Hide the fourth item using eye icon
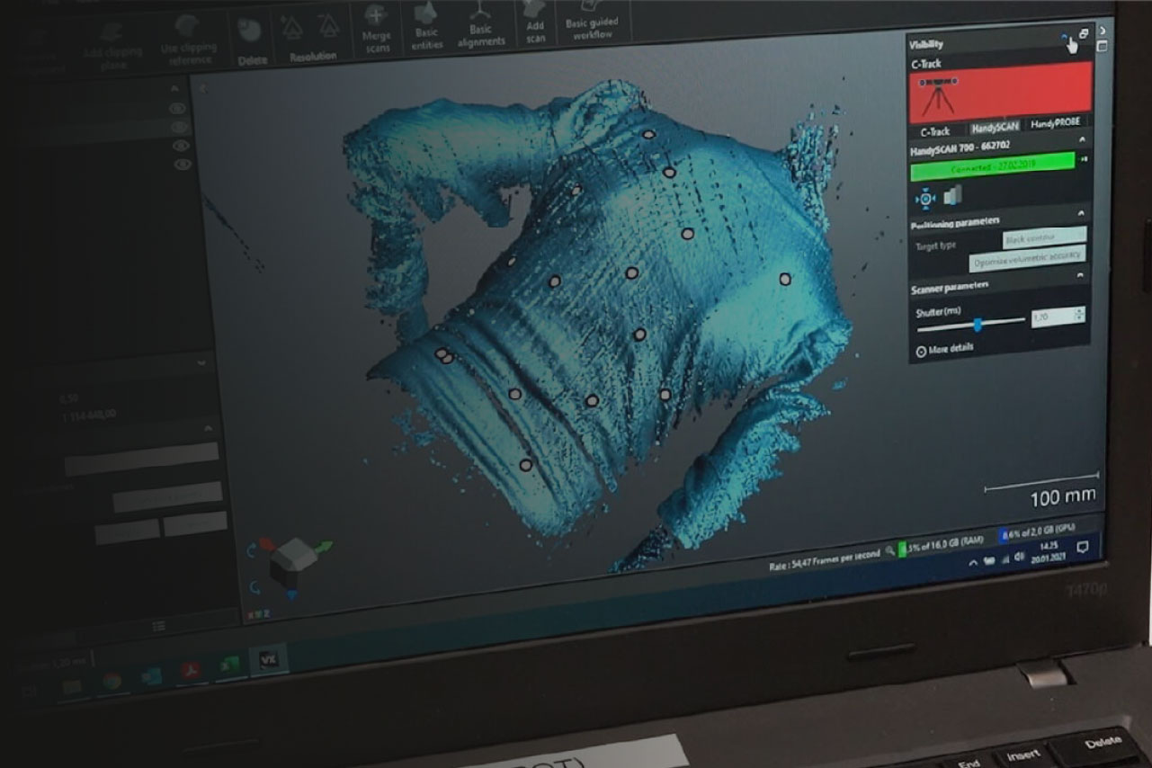 coord(183,165)
